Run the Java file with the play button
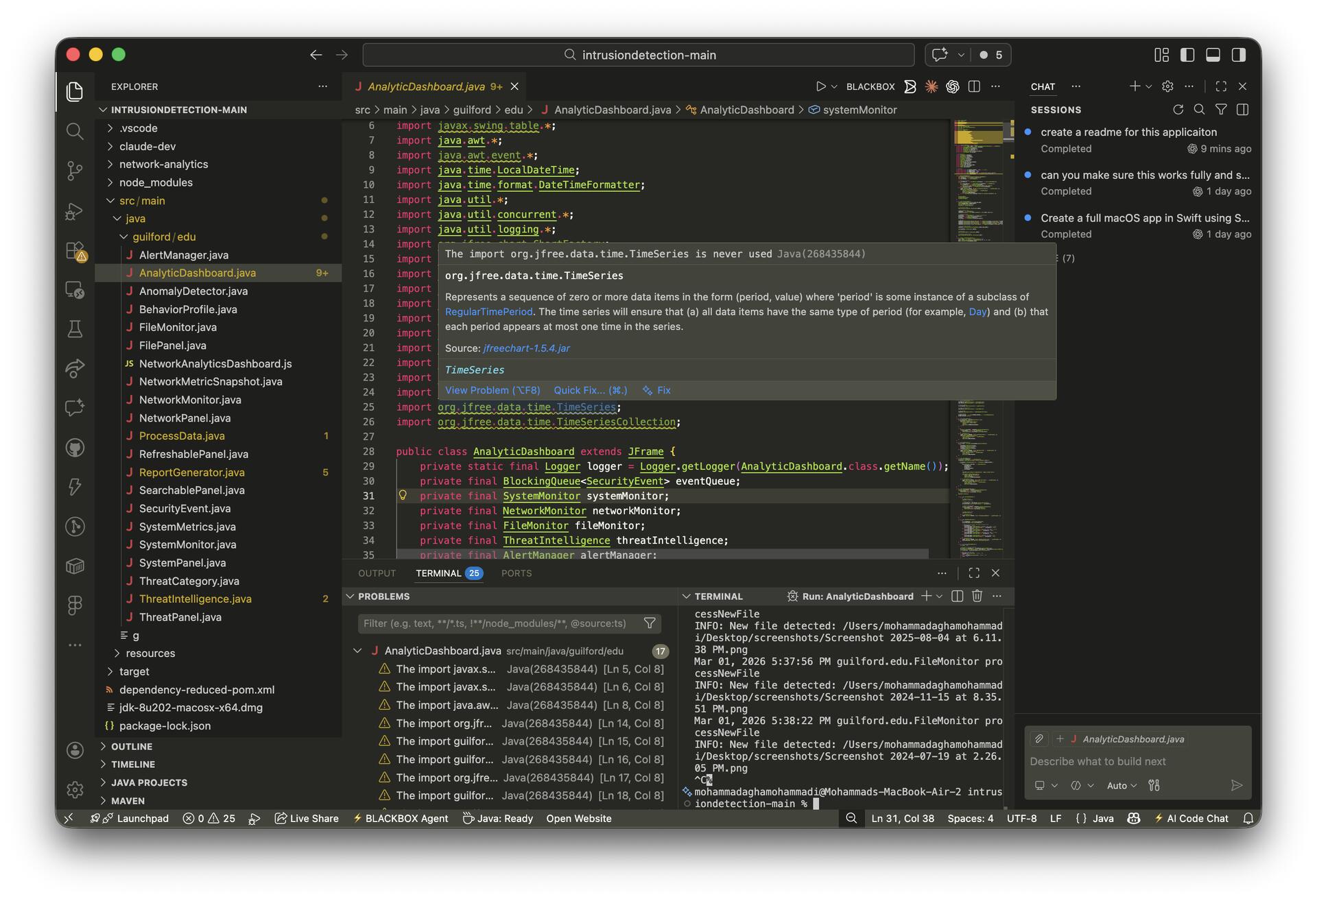 [x=821, y=86]
